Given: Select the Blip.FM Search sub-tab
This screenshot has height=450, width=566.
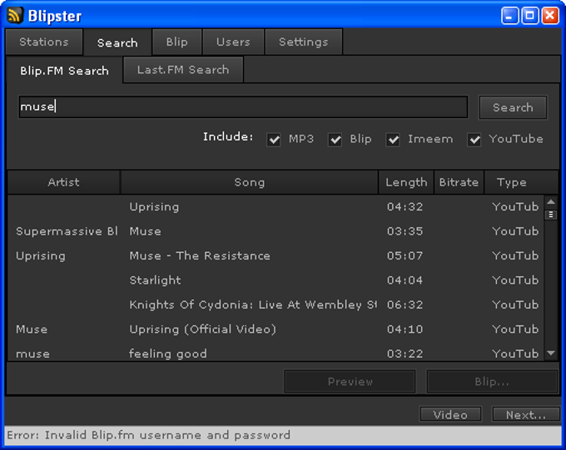Looking at the screenshot, I should (64, 71).
